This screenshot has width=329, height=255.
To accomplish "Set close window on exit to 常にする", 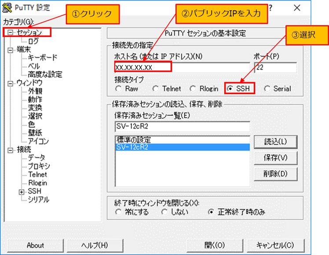I will [x=118, y=212].
